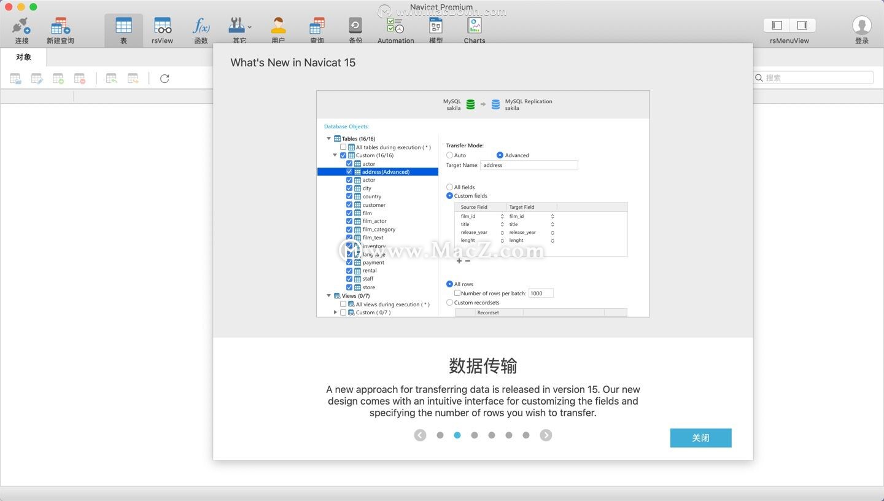Jump to the fourth pagination dot
Screen dimensions: 884x501
(492, 435)
